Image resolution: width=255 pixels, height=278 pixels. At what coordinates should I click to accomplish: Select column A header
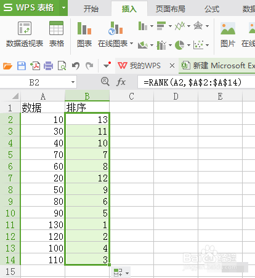click(x=42, y=96)
